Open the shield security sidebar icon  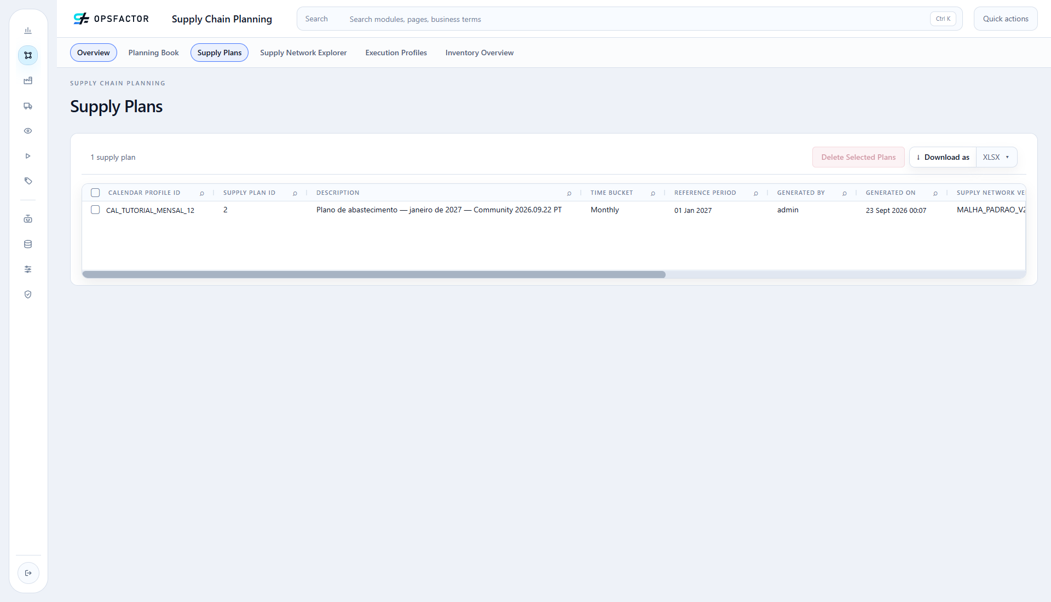(x=28, y=295)
